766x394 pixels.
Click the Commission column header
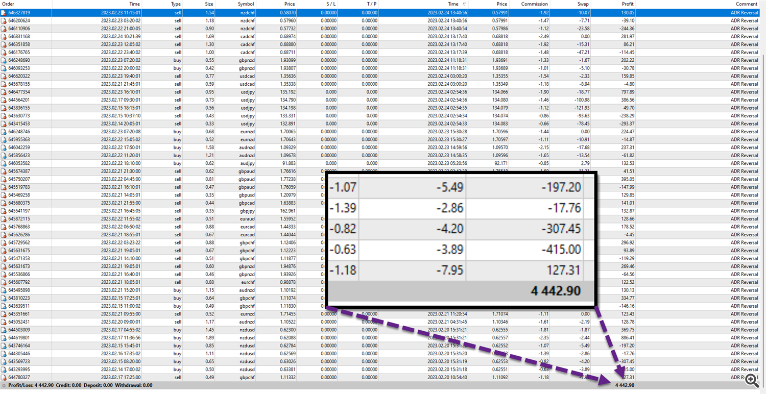(x=534, y=4)
